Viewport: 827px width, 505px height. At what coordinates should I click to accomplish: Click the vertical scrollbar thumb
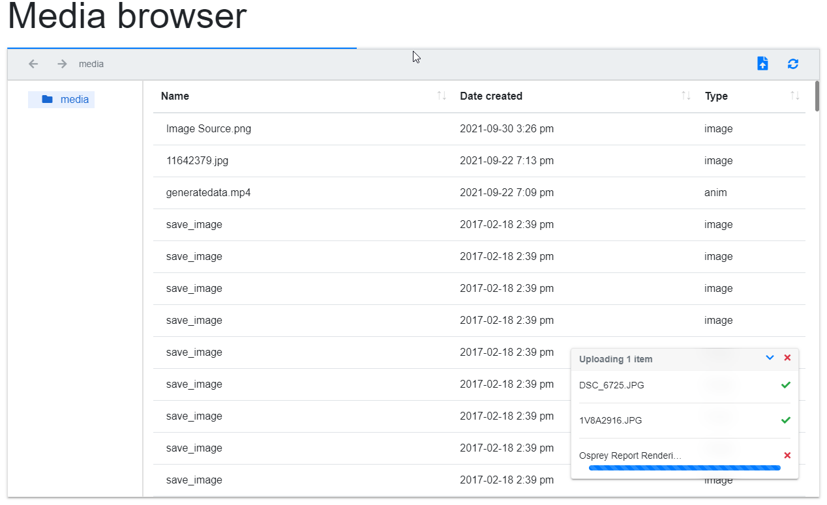click(x=817, y=96)
